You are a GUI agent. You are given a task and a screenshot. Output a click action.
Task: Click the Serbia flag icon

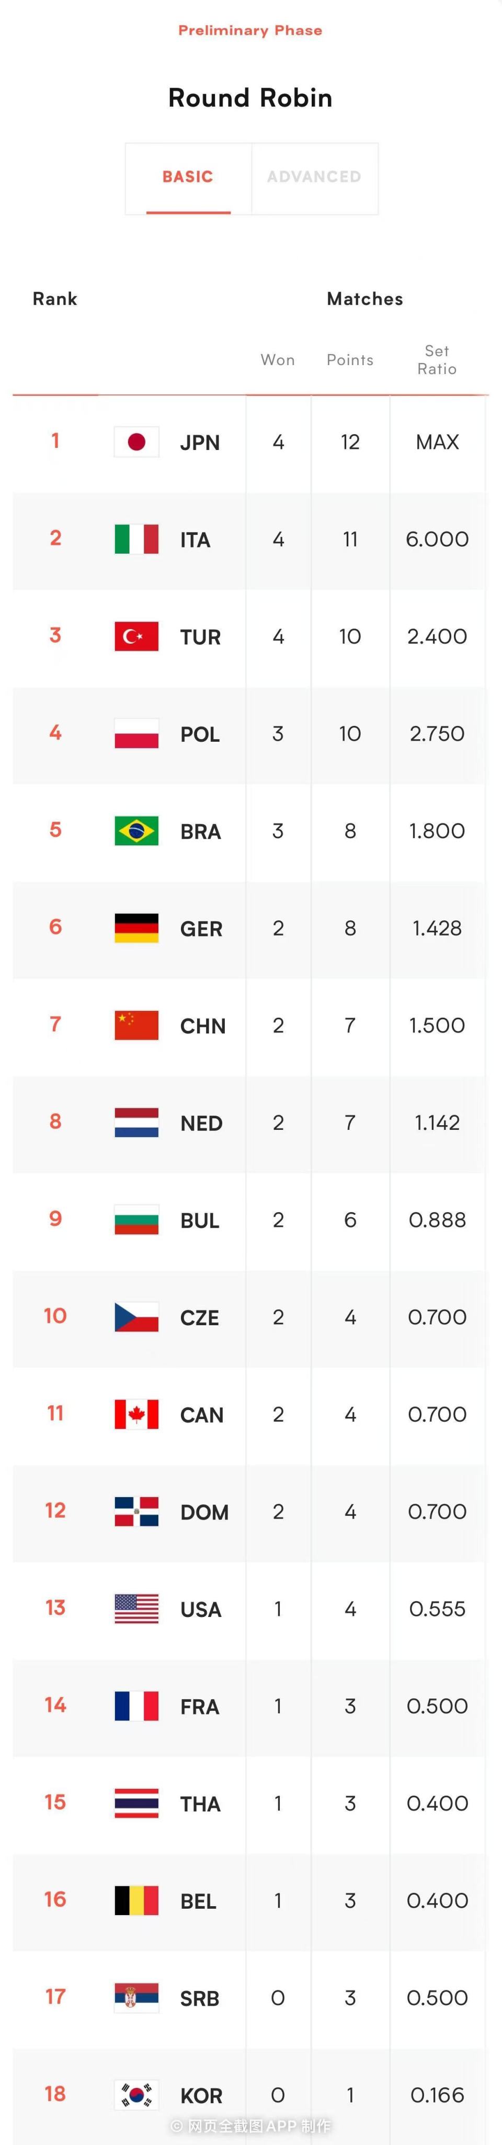tap(136, 1998)
